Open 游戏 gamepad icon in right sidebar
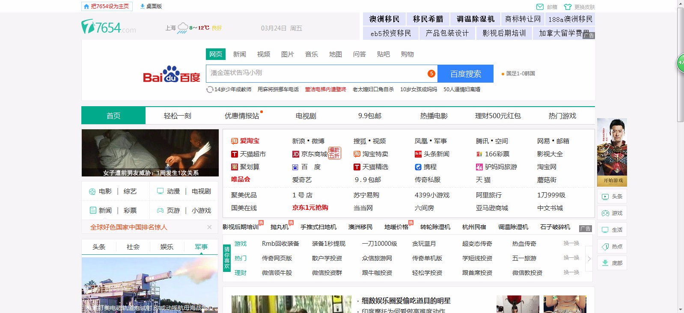The width and height of the screenshot is (684, 313). [x=605, y=213]
